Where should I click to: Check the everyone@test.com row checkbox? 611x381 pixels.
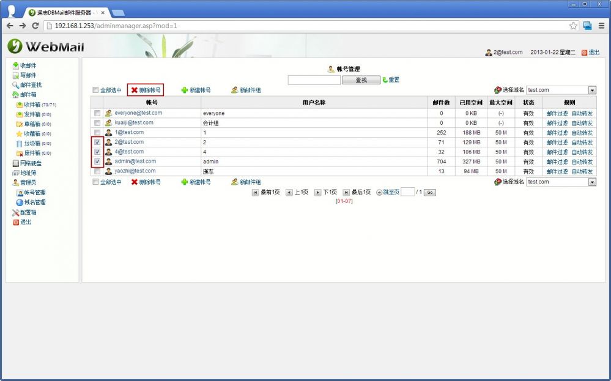[97, 113]
